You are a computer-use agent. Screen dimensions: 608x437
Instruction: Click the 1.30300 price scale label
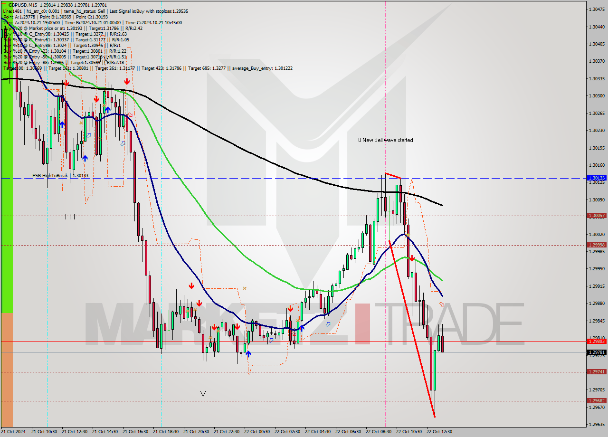click(597, 95)
